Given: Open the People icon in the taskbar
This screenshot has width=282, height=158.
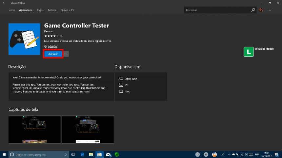Looking at the screenshot, I should (x=223, y=154).
